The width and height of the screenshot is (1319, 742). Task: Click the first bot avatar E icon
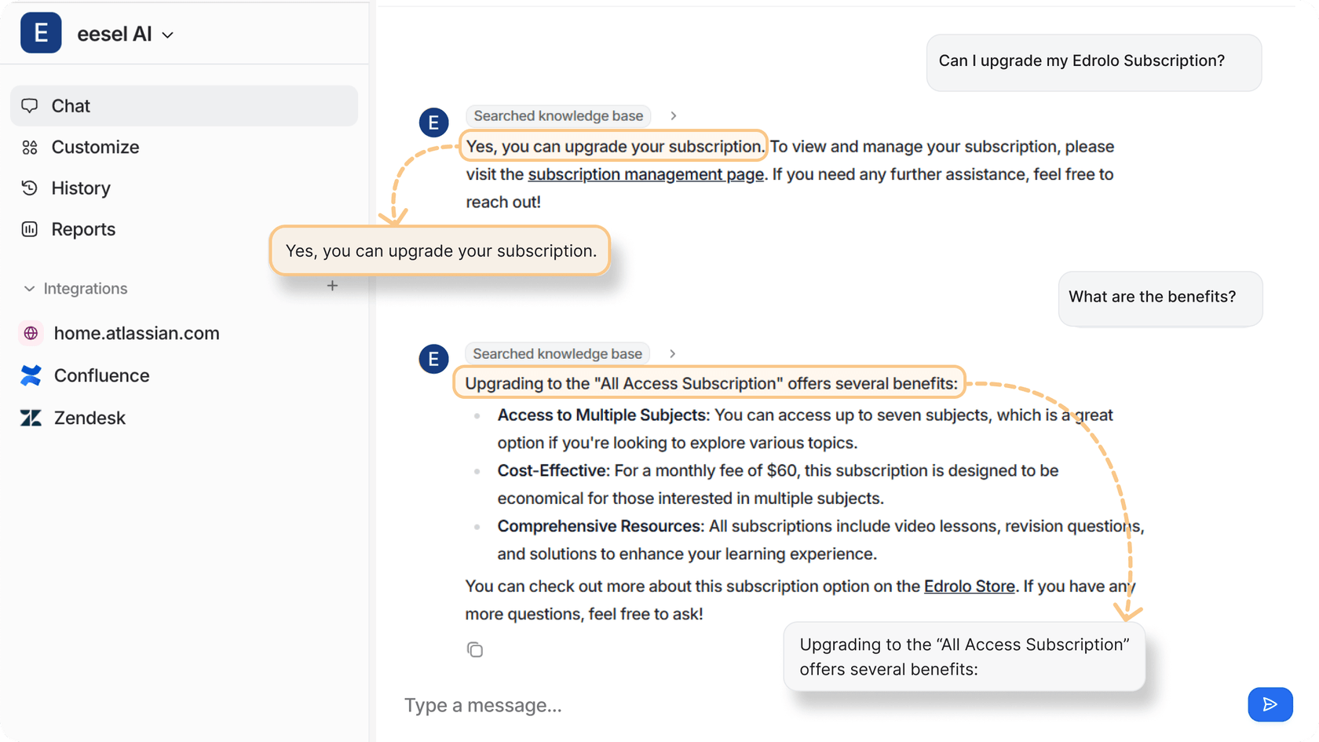click(433, 122)
